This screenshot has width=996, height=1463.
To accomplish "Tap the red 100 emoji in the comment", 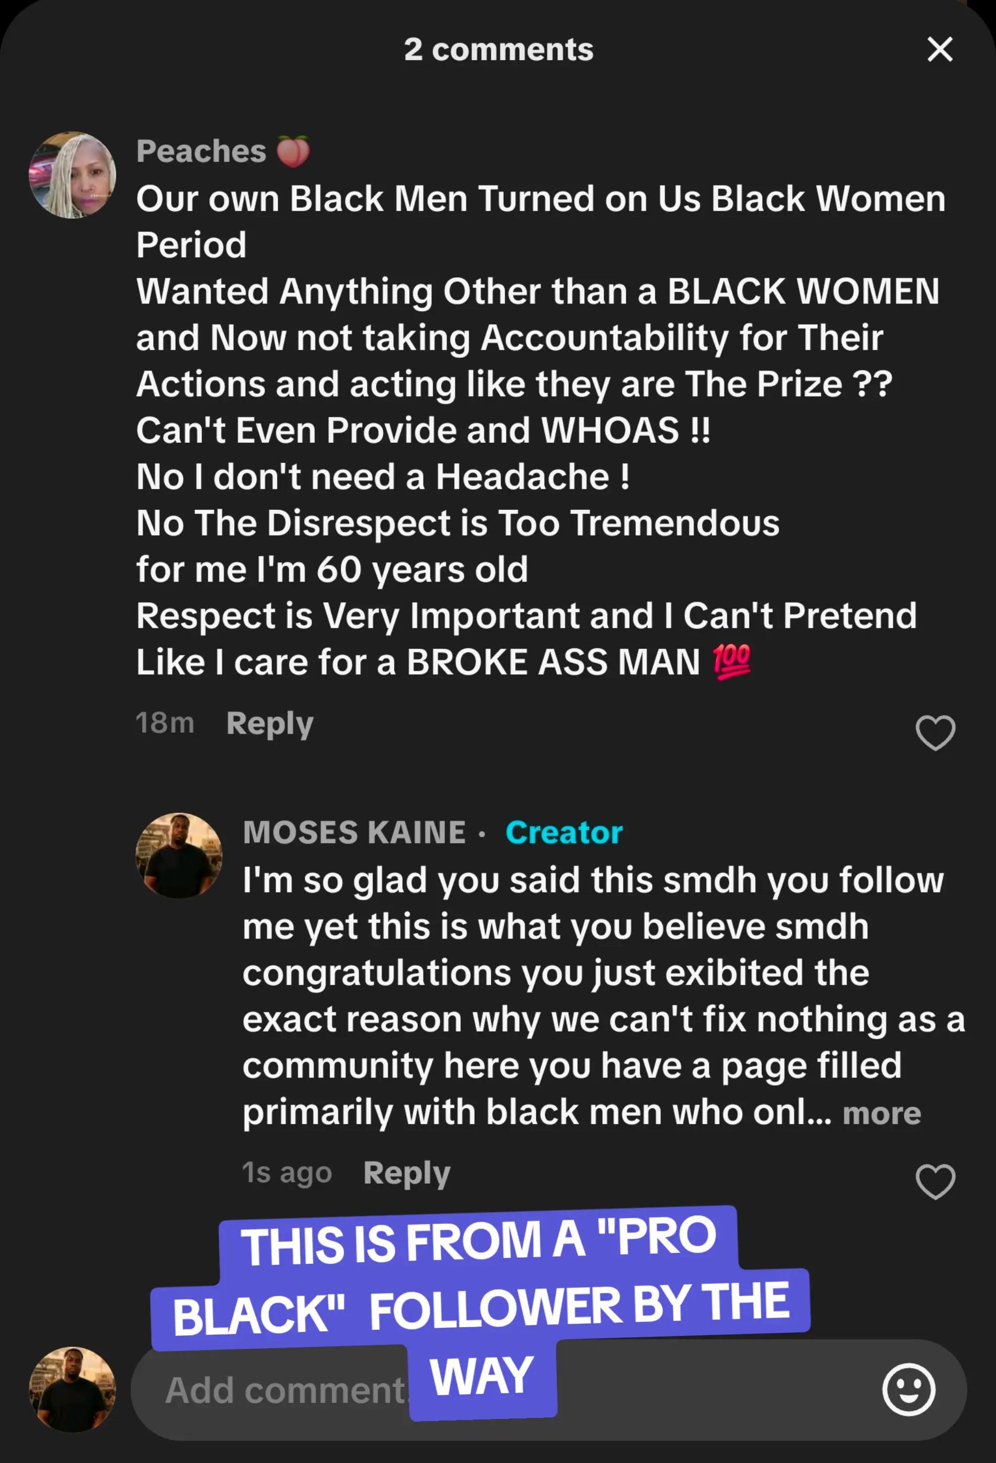I will [x=731, y=662].
